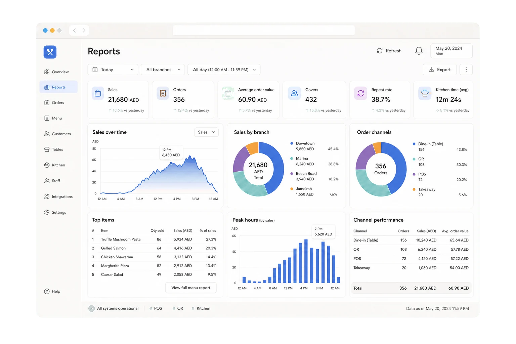Click the Dine-in (Table) channel performance row

tap(411, 240)
